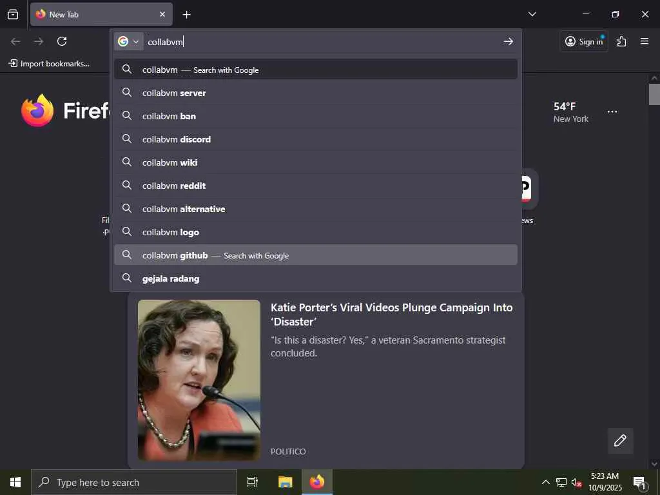This screenshot has height=495, width=660.
Task: Click the scrollbar down arrow
Action: click(654, 464)
